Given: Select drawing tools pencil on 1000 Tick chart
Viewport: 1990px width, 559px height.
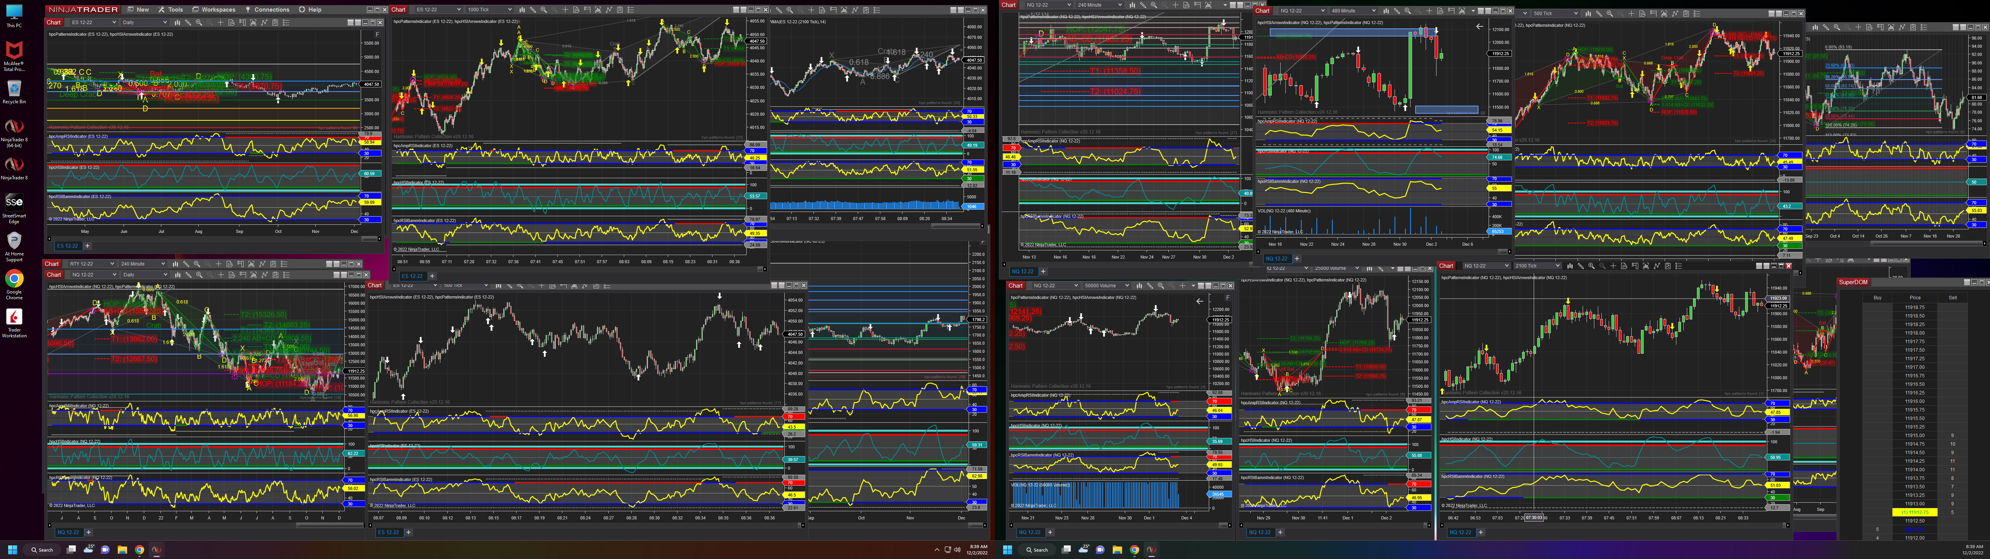Looking at the screenshot, I should (533, 10).
